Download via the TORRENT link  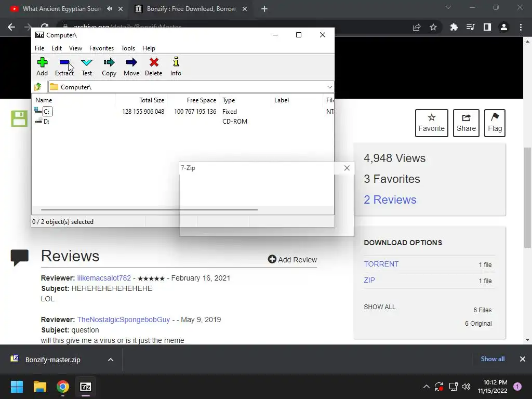[x=381, y=264]
